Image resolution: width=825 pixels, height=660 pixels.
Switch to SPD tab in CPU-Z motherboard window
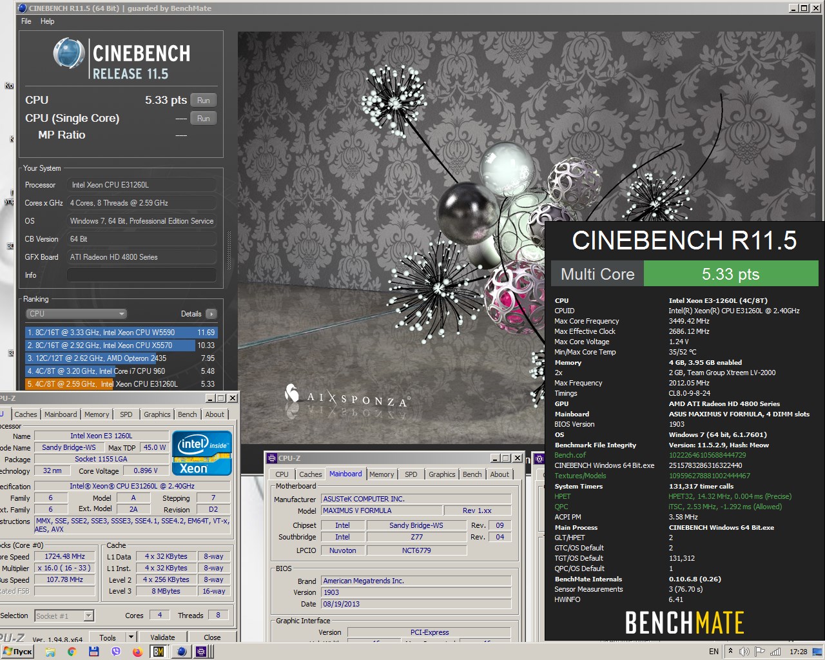[x=411, y=474]
